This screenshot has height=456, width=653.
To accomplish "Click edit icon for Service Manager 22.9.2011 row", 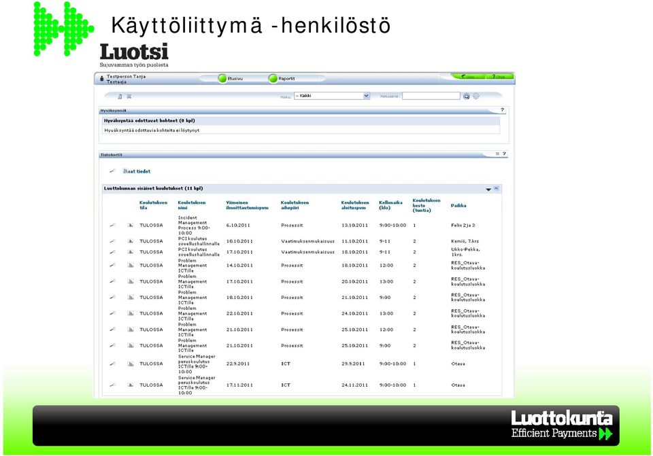I will pos(112,364).
